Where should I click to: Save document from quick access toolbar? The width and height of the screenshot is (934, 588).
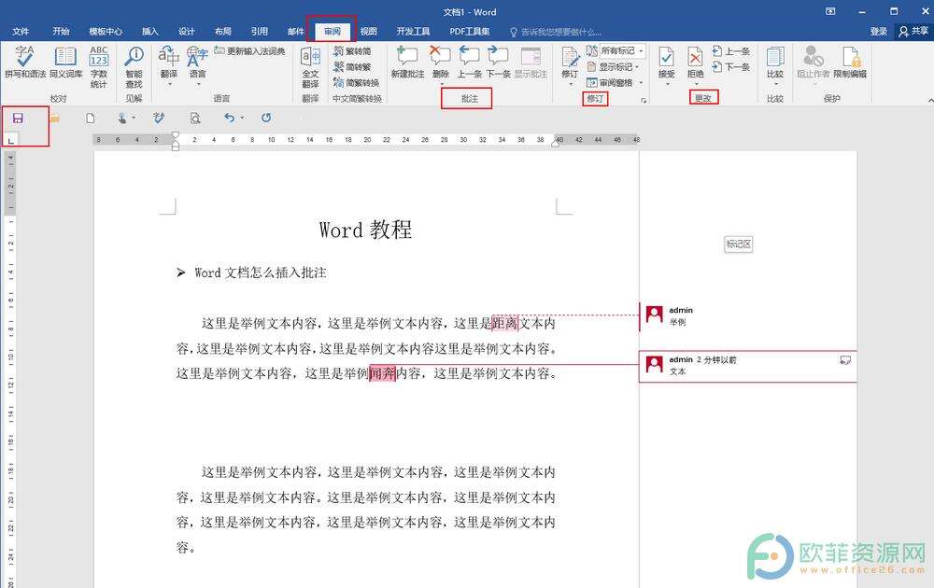18,119
